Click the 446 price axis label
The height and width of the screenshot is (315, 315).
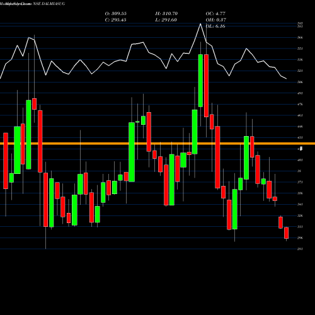pos(300,127)
